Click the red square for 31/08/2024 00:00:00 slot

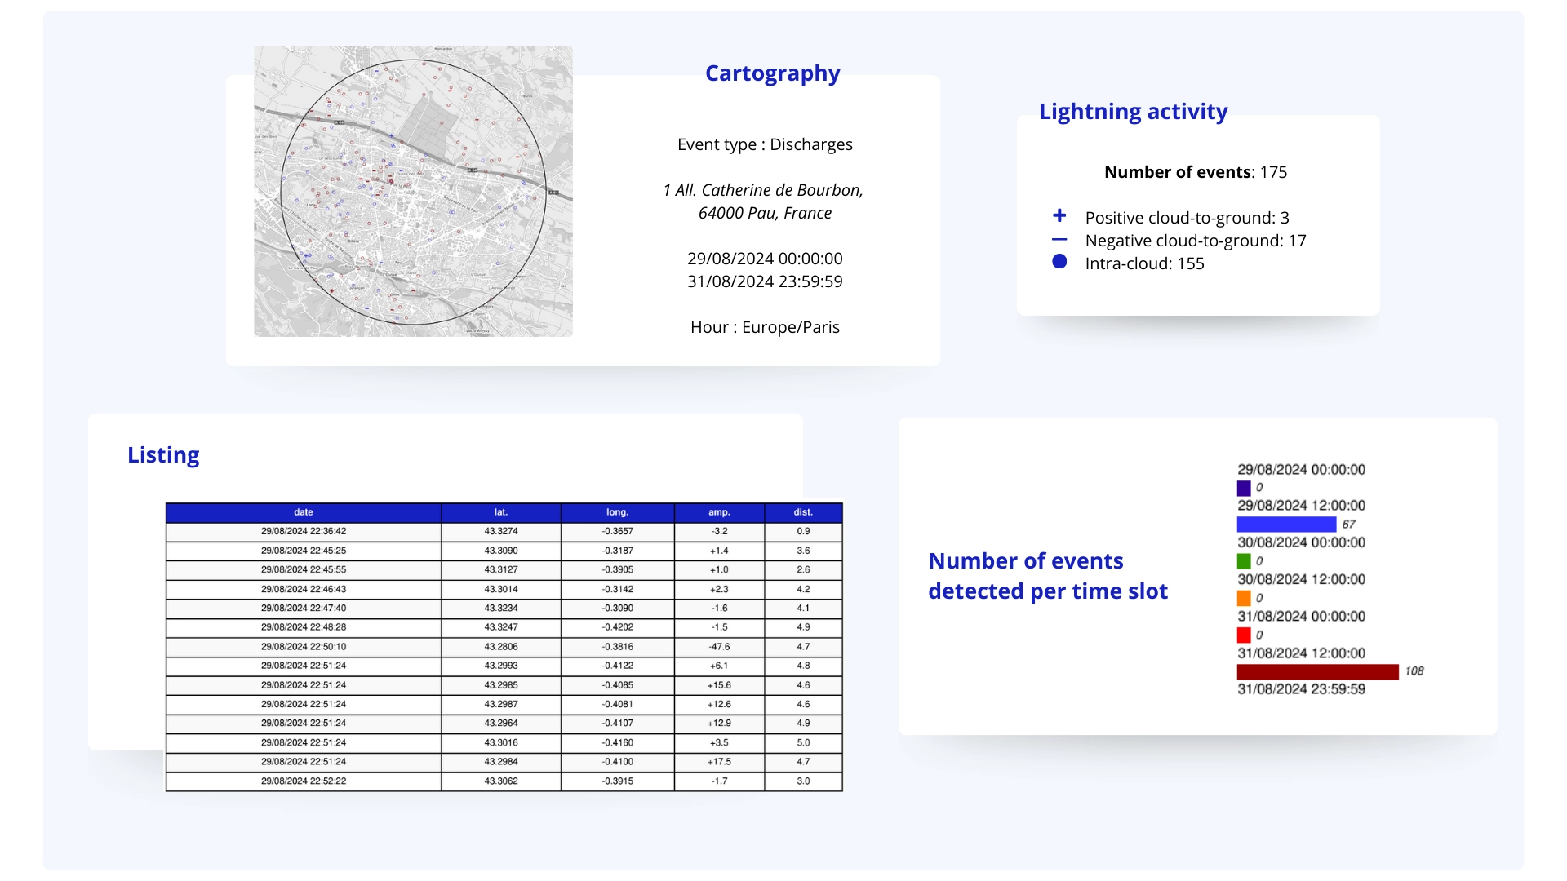[1243, 635]
